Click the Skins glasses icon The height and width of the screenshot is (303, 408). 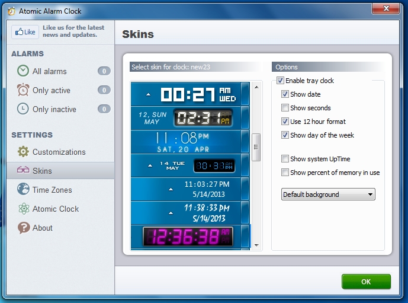point(23,170)
